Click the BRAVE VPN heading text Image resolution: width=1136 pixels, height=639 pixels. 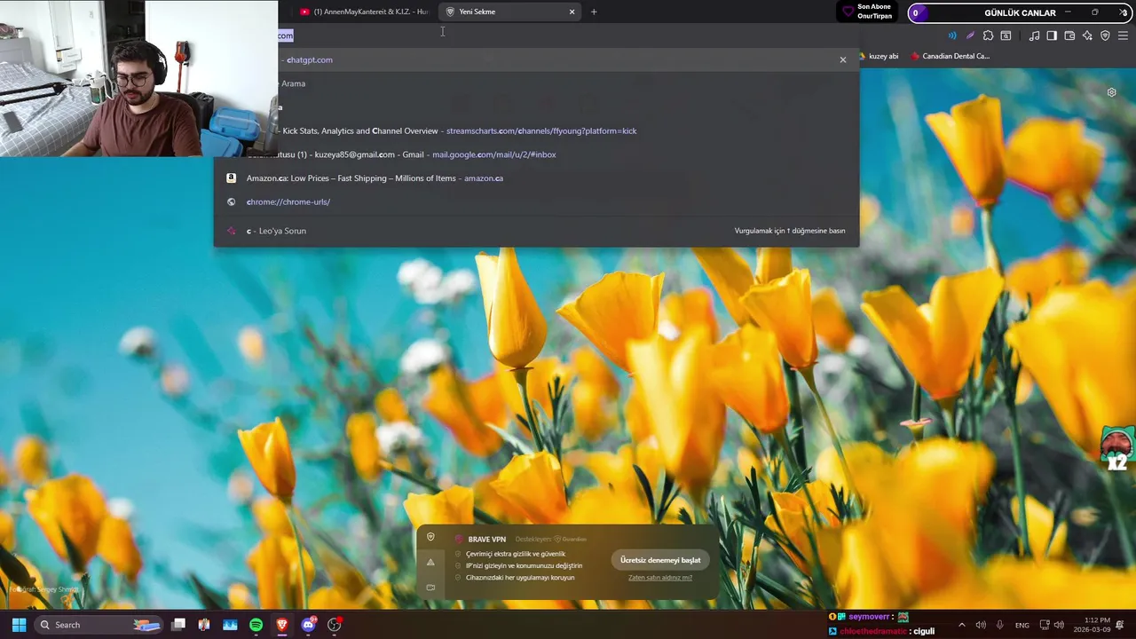486,540
